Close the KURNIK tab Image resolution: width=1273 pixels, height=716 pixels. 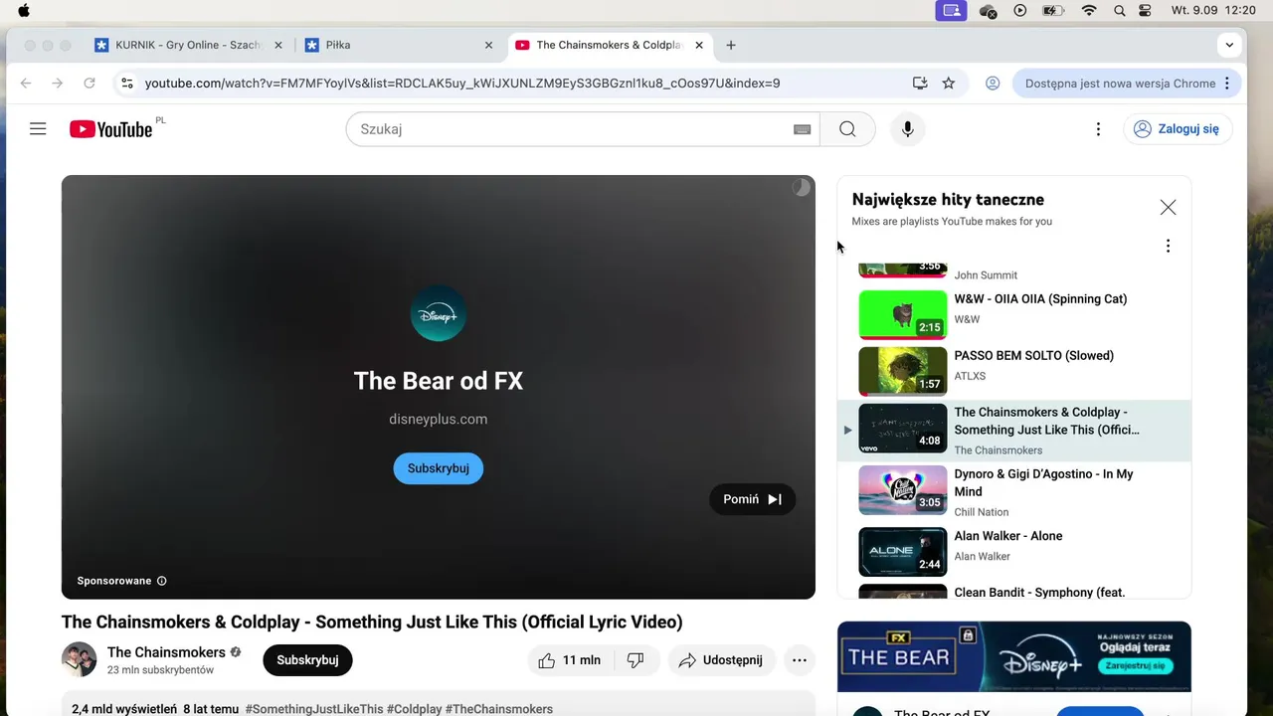point(278,45)
